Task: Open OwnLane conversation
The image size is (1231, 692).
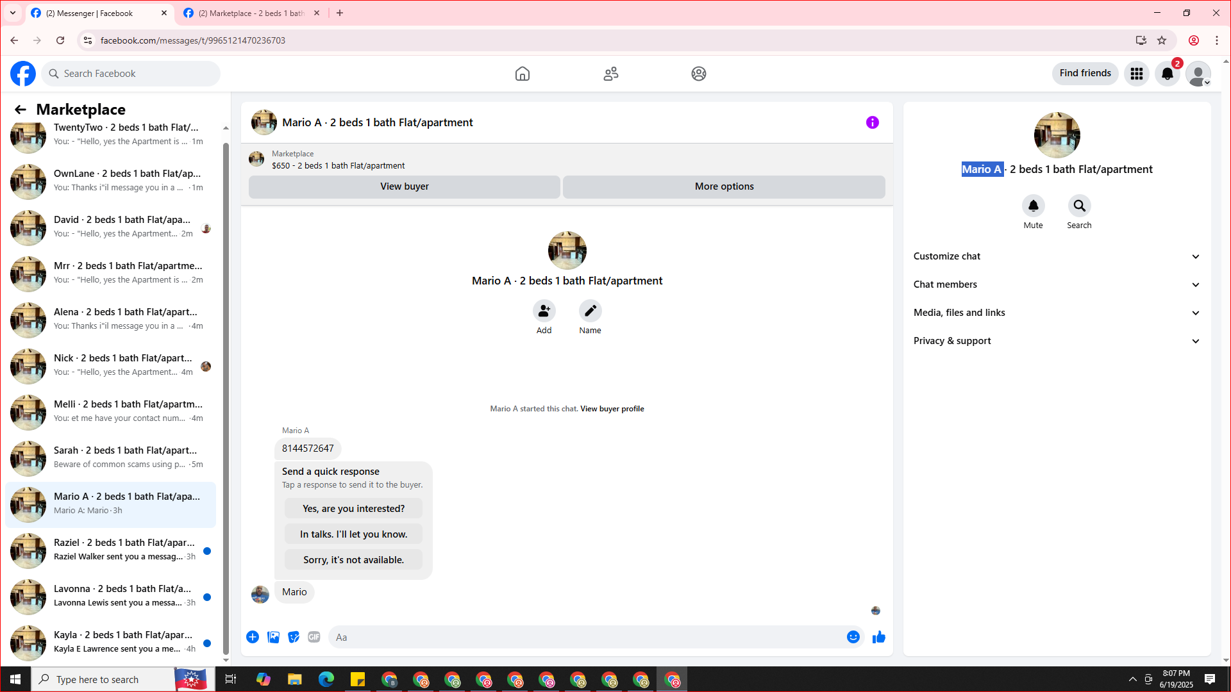Action: pyautogui.click(x=111, y=181)
